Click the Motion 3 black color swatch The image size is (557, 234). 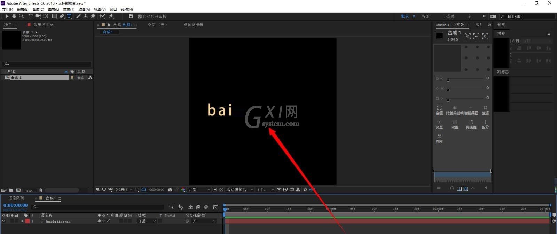439,36
